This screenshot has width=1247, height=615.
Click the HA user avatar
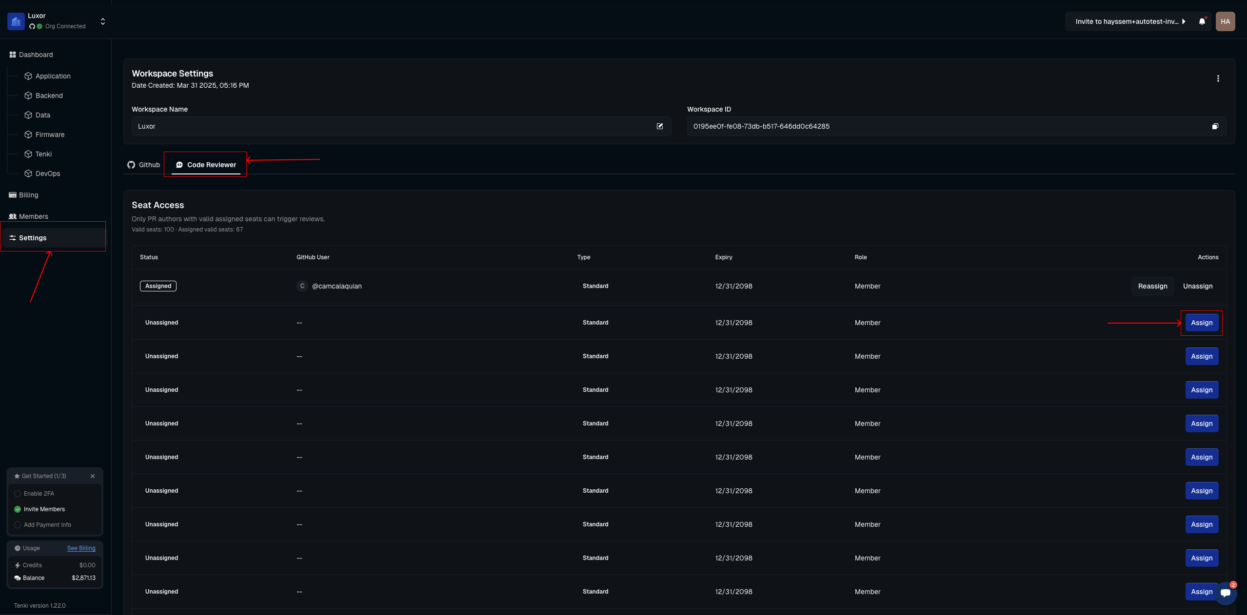click(1225, 21)
